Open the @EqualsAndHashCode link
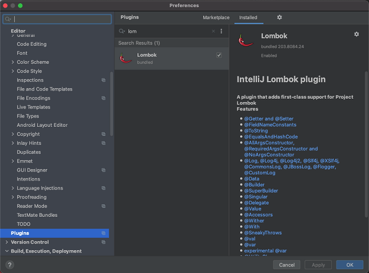 coord(271,137)
